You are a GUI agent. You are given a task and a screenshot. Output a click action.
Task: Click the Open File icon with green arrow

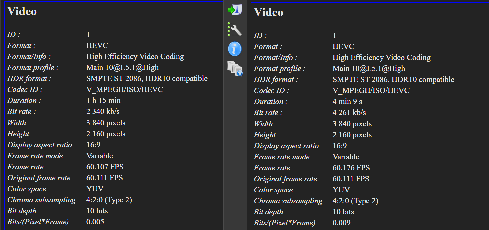coord(235,10)
